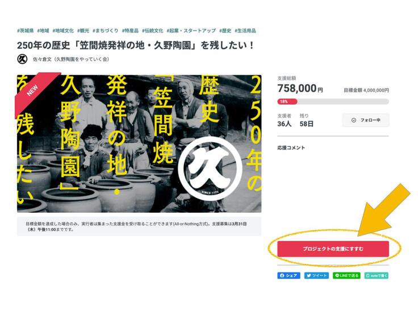Click the Facebook シェア share icon button
This screenshot has width=418, height=314.
tap(289, 275)
